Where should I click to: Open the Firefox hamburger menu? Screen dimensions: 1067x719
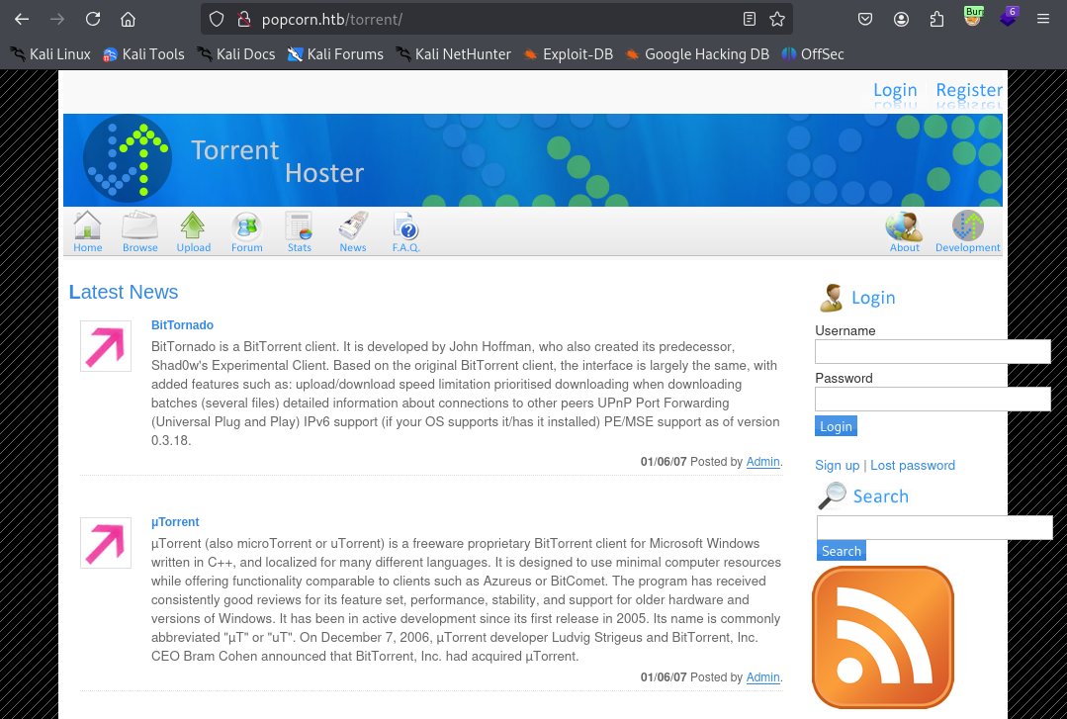(x=1043, y=19)
